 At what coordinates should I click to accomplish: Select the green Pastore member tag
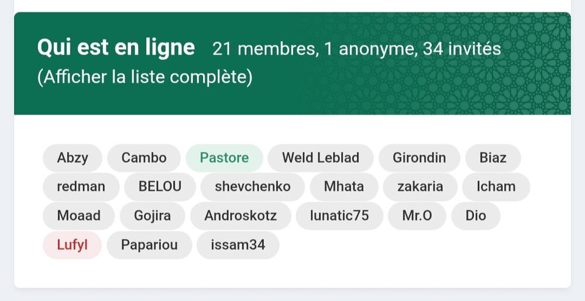(x=224, y=158)
